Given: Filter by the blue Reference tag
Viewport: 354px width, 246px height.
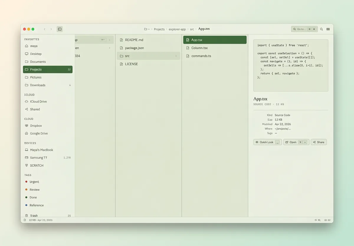Looking at the screenshot, I should [x=48, y=205].
